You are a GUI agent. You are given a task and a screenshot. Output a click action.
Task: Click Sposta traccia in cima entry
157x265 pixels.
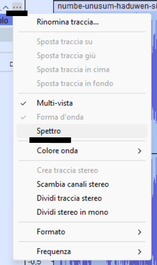coord(82,69)
